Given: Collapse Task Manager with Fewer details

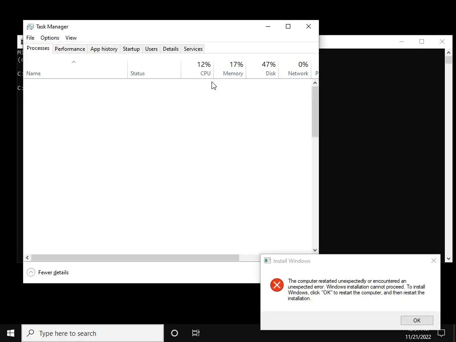Looking at the screenshot, I should pyautogui.click(x=48, y=273).
